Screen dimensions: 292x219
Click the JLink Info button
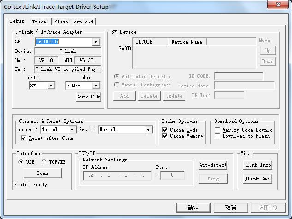[257, 165]
